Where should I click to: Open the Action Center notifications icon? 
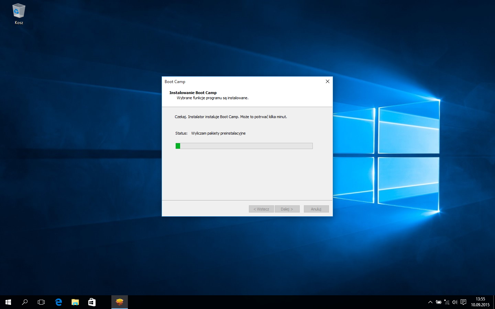click(x=463, y=302)
